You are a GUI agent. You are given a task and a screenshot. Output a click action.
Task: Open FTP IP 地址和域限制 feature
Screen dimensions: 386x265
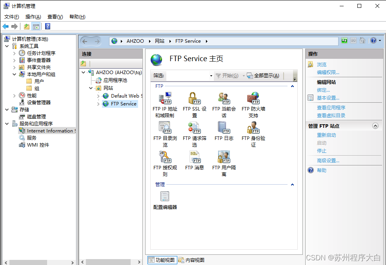[165, 105]
